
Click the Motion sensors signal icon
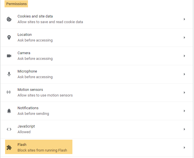point(9,93)
